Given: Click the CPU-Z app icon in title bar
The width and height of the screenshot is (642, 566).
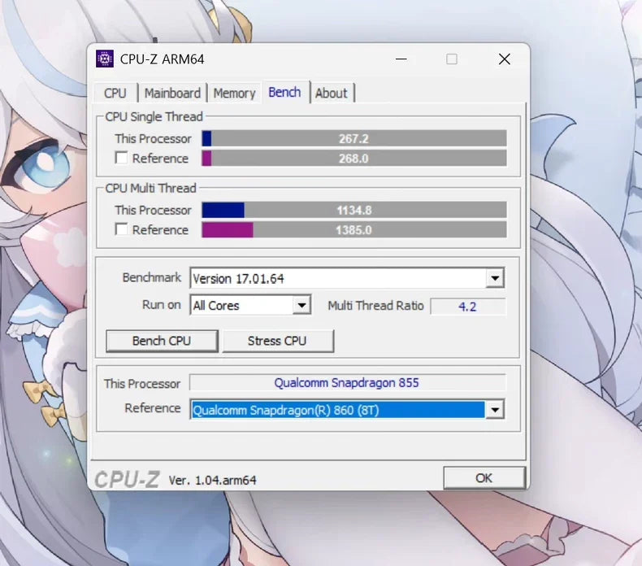Looking at the screenshot, I should point(105,59).
